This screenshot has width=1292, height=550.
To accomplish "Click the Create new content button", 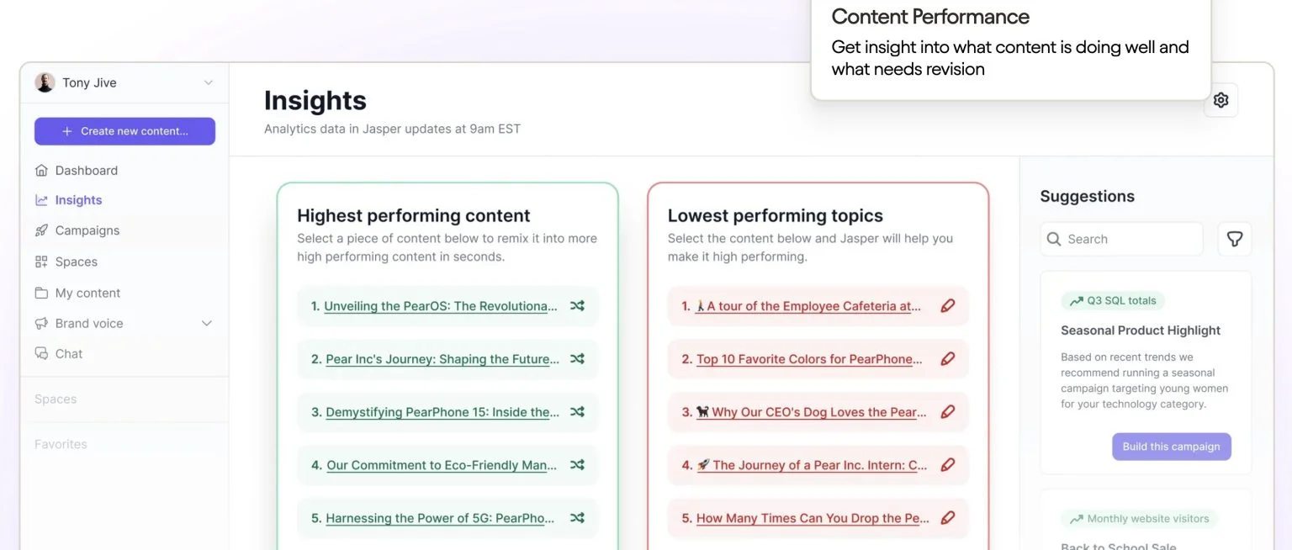I will pos(124,131).
